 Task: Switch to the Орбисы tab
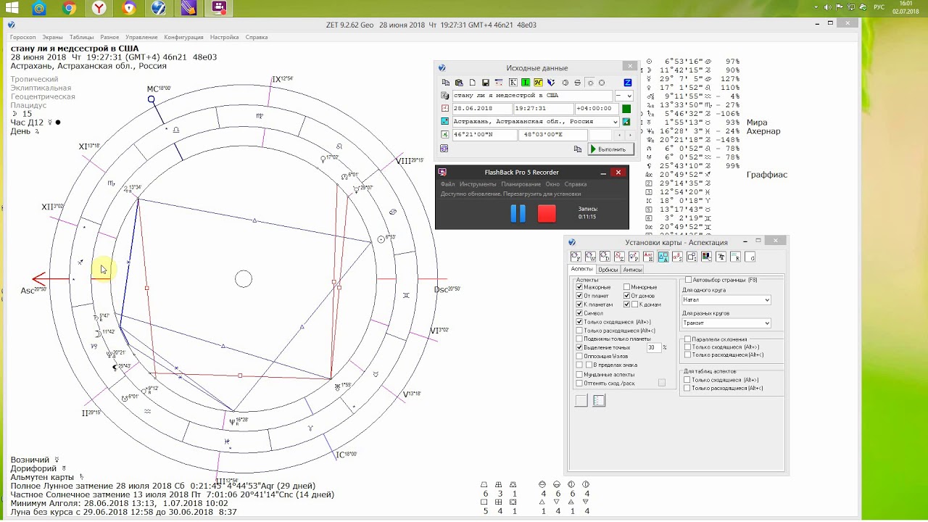pyautogui.click(x=608, y=270)
